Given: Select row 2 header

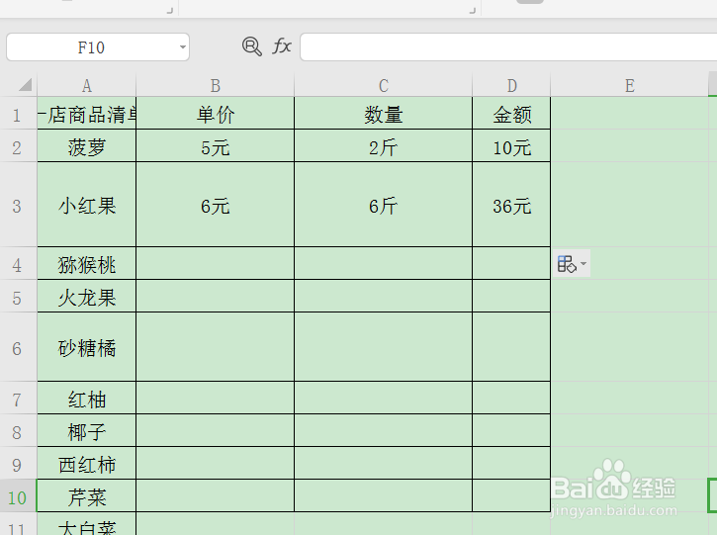Looking at the screenshot, I should click(18, 146).
